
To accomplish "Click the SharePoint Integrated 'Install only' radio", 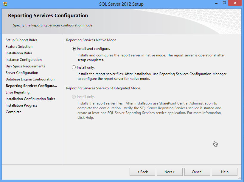I will 74,97.
